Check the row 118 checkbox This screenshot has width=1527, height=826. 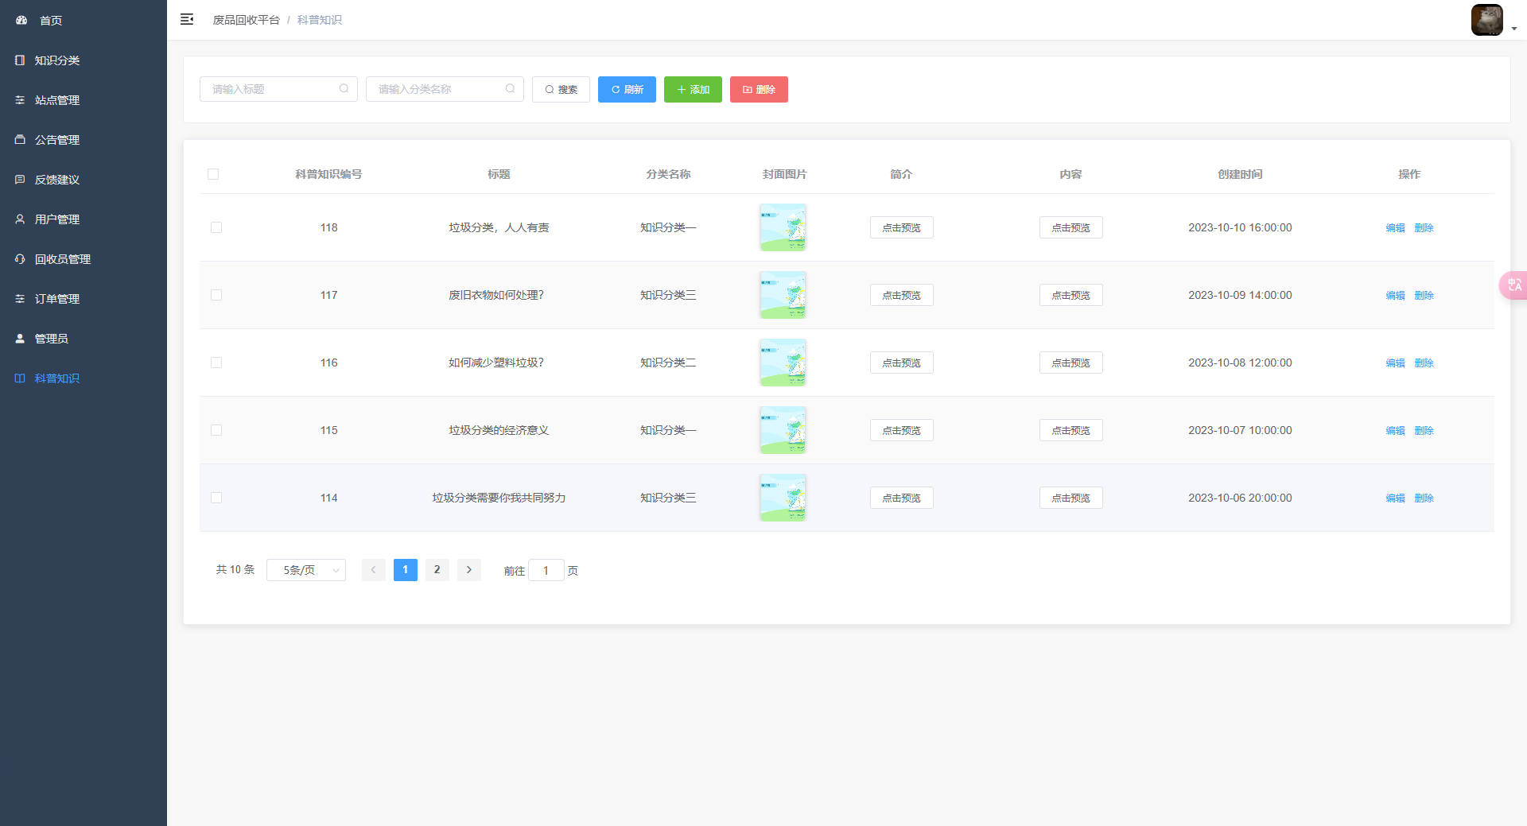coord(216,227)
